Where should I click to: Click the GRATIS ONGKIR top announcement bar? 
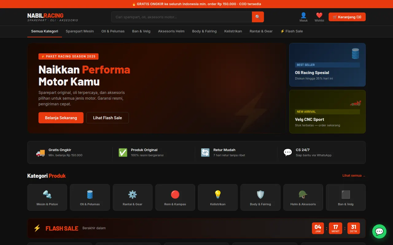[196, 4]
